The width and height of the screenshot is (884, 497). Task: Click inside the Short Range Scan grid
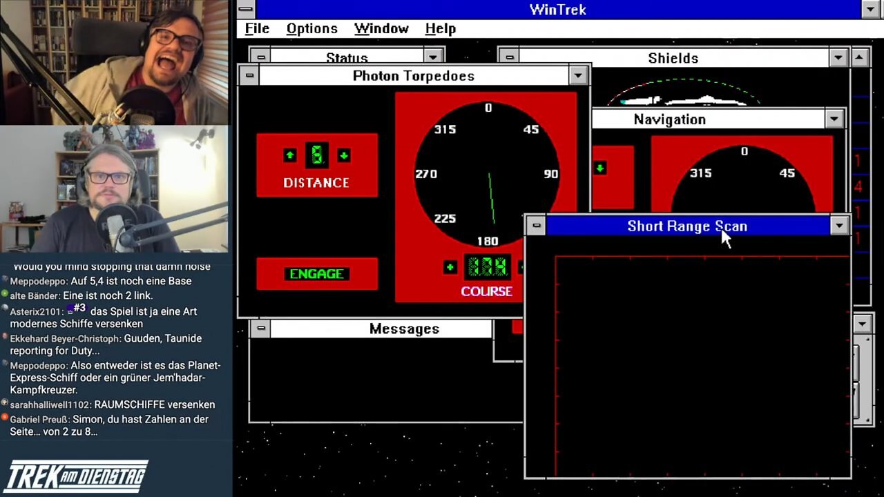click(702, 366)
